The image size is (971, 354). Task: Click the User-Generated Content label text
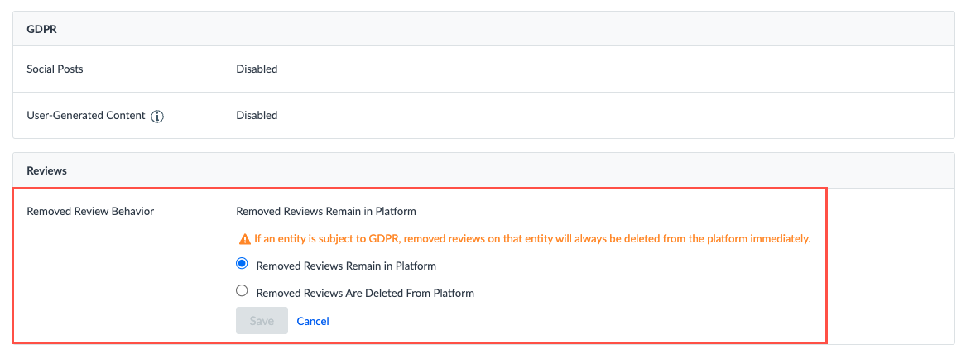pyautogui.click(x=85, y=116)
